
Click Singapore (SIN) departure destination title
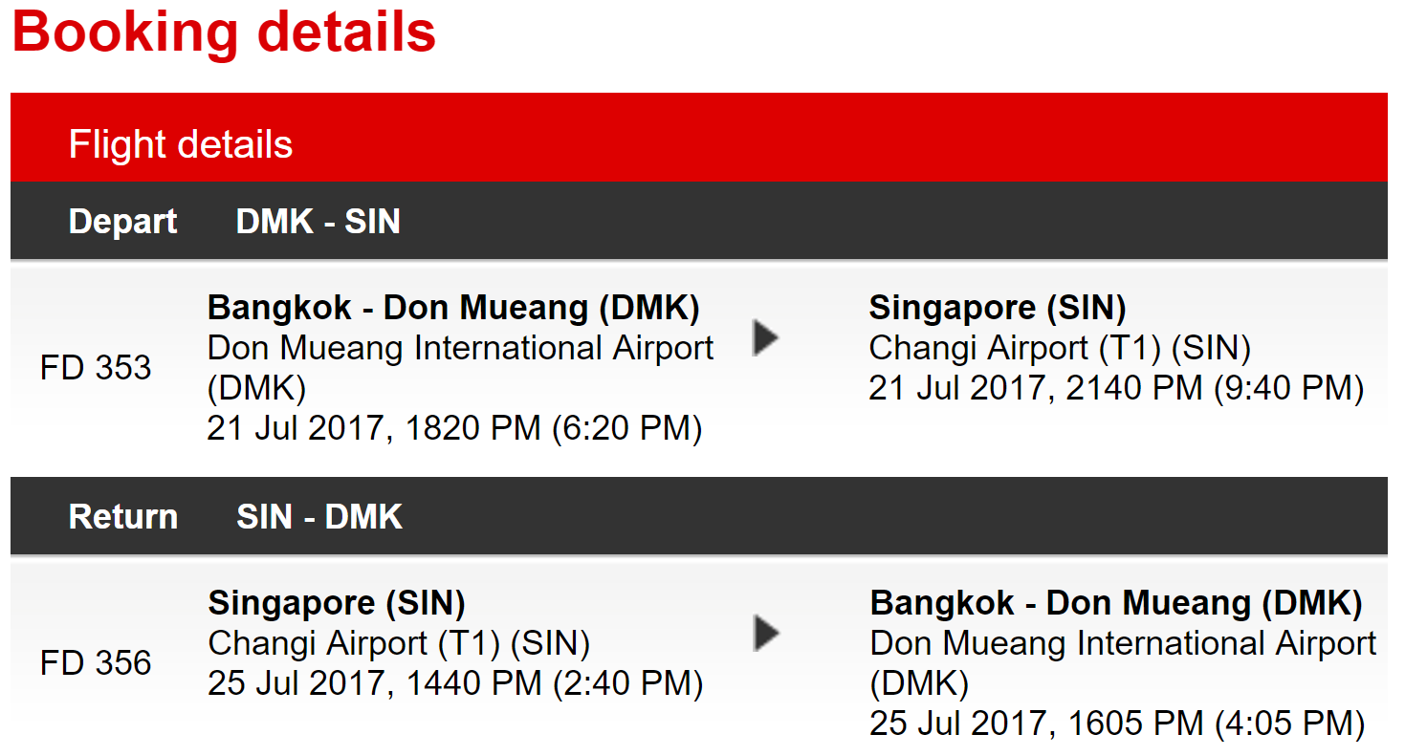point(998,308)
